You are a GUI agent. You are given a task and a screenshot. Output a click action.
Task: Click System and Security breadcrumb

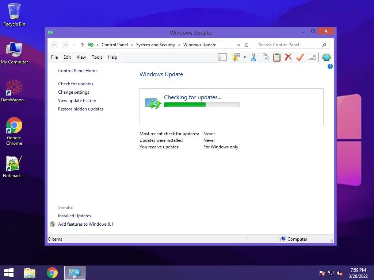click(x=156, y=45)
